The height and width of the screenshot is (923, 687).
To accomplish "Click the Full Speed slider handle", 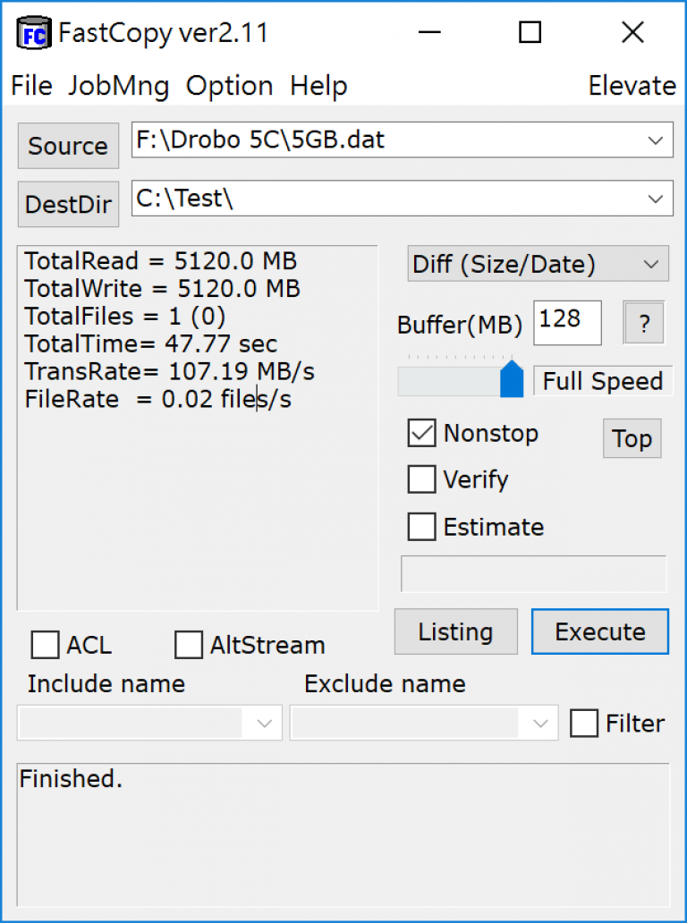I will 512,379.
